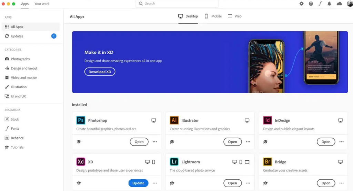Click the web platform icon on Lightroom card
Viewport: 353px width, 191px height.
247,162
